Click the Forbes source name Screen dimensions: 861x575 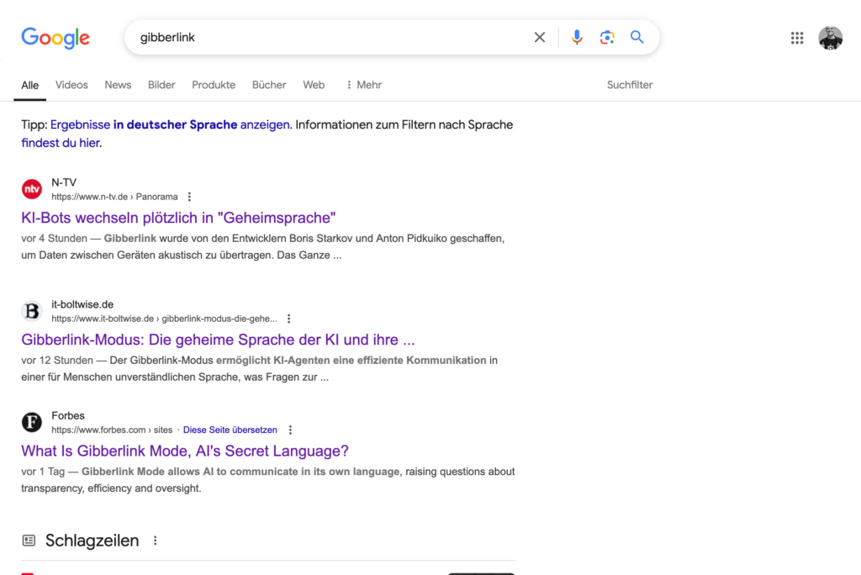point(68,416)
